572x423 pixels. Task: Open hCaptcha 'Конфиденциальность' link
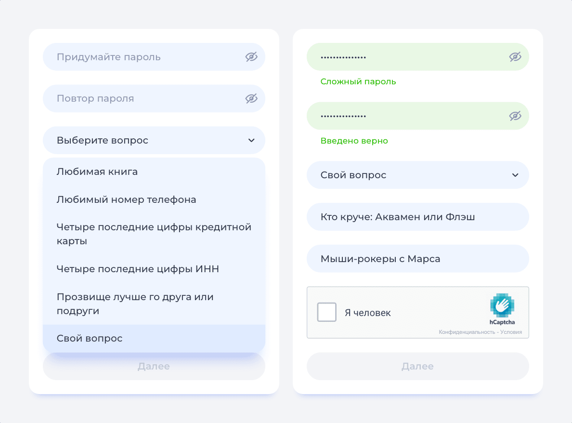click(x=467, y=332)
